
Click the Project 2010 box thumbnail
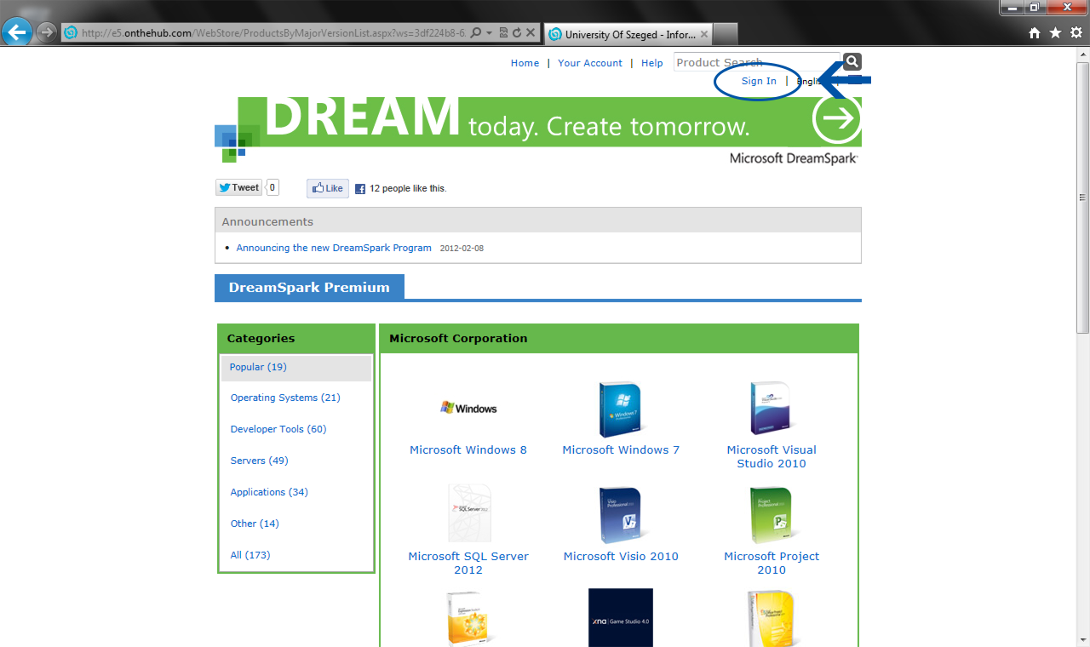point(772,515)
